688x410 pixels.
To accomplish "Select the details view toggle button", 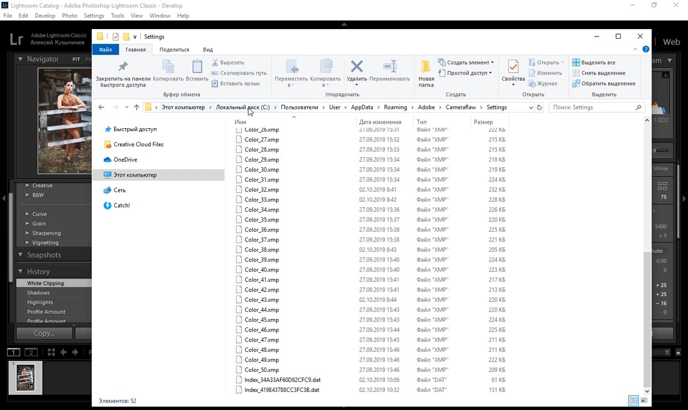I will click(633, 401).
